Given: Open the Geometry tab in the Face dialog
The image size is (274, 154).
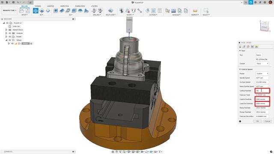Looking at the screenshot, I should click(244, 47).
